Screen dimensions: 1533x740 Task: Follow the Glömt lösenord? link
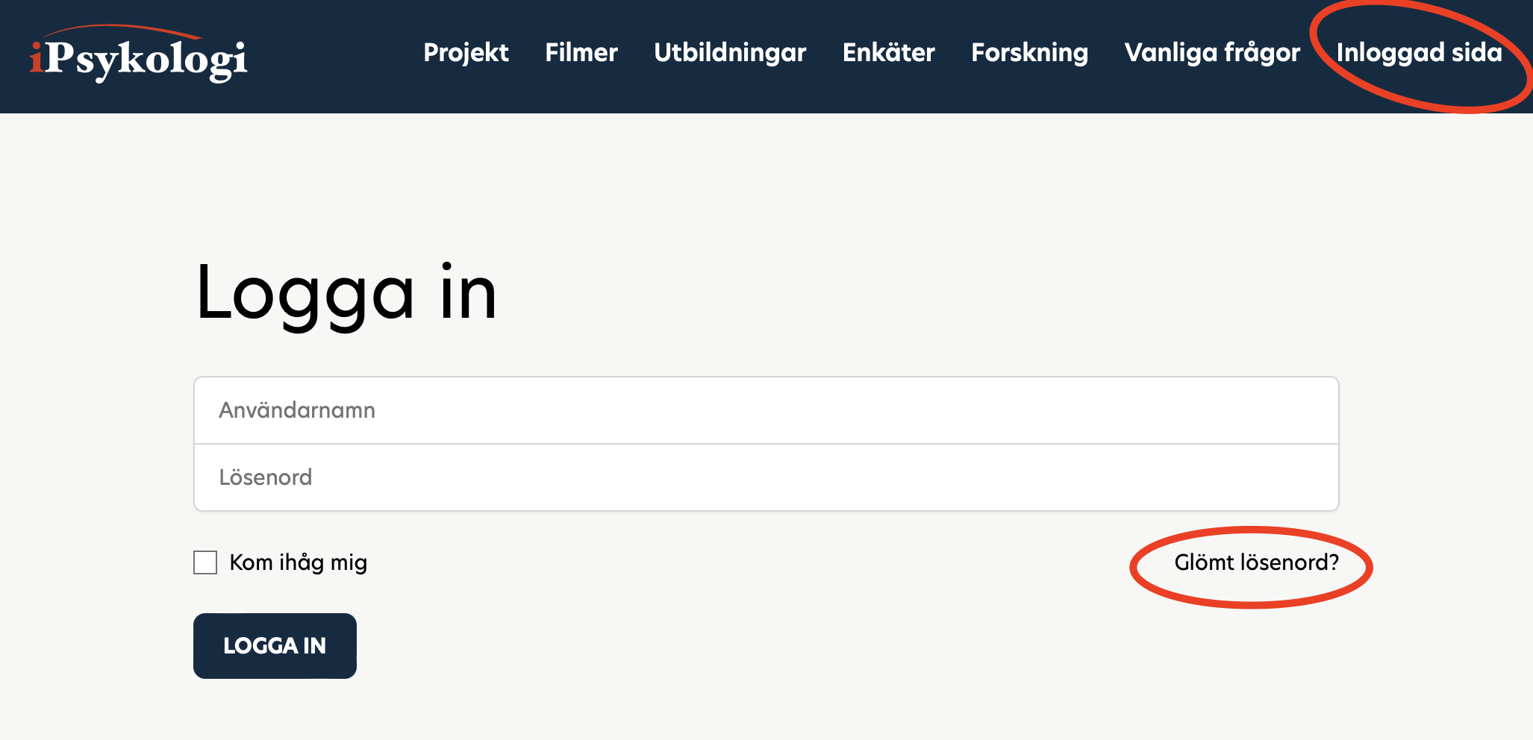(1256, 562)
